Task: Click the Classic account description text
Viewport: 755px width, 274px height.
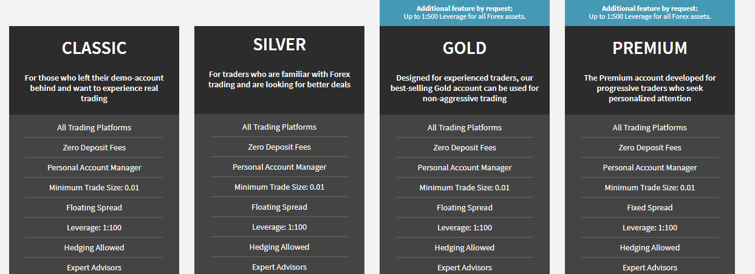Action: coord(94,88)
